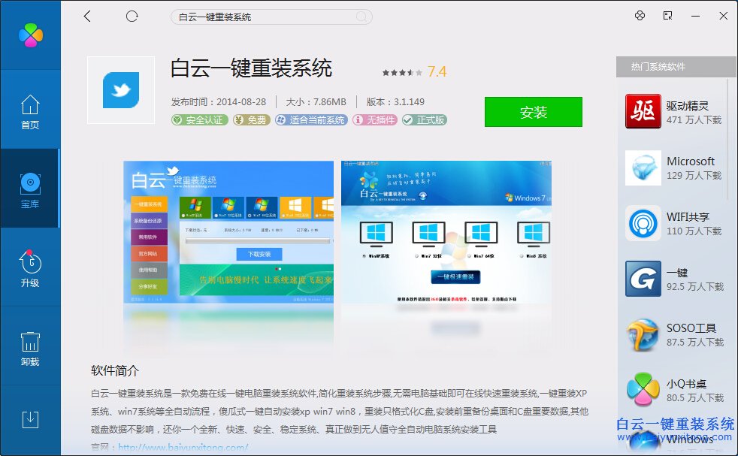This screenshot has height=456, width=738.
Task: Open the download manager icon at sidebar bottom
Action: coord(30,421)
